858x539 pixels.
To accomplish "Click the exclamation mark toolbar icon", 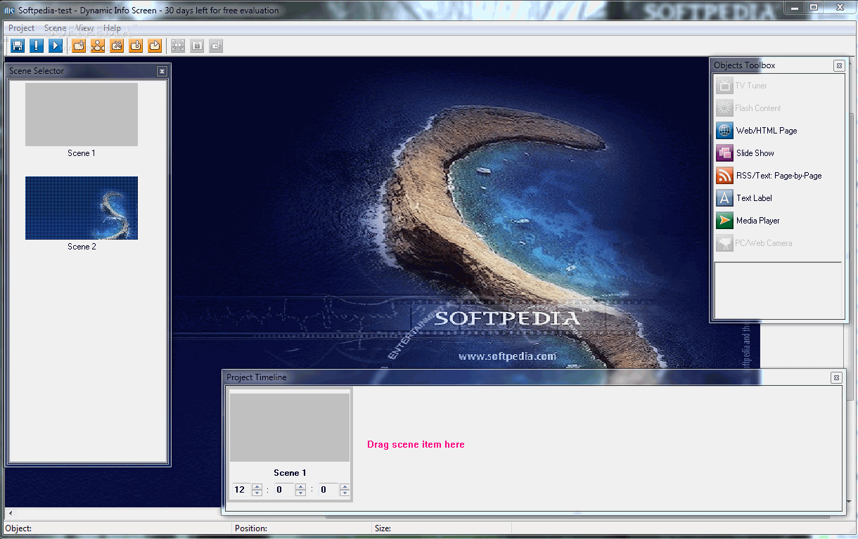I will tap(37, 46).
